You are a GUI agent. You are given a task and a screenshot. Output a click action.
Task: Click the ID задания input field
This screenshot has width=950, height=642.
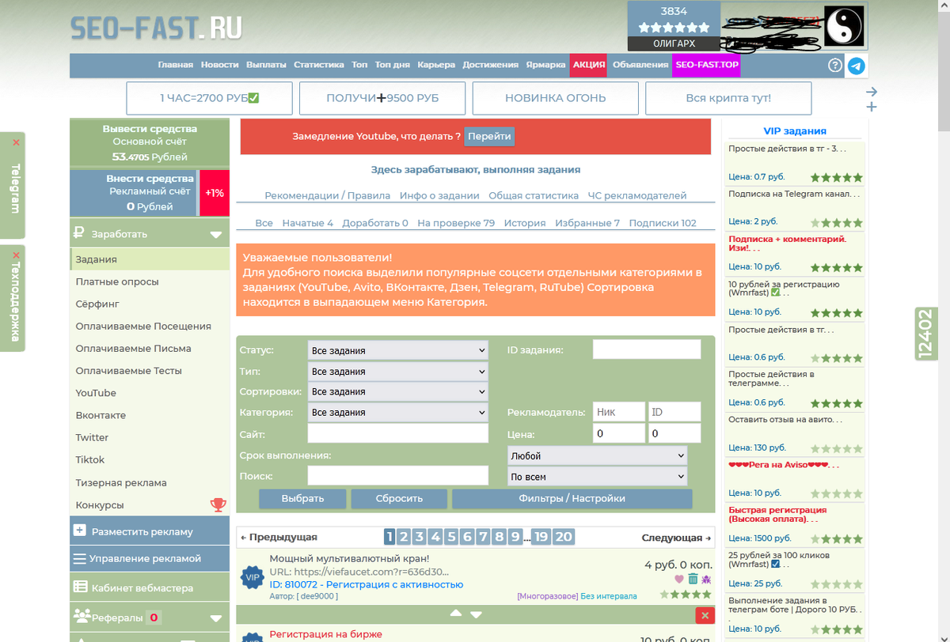pos(647,349)
